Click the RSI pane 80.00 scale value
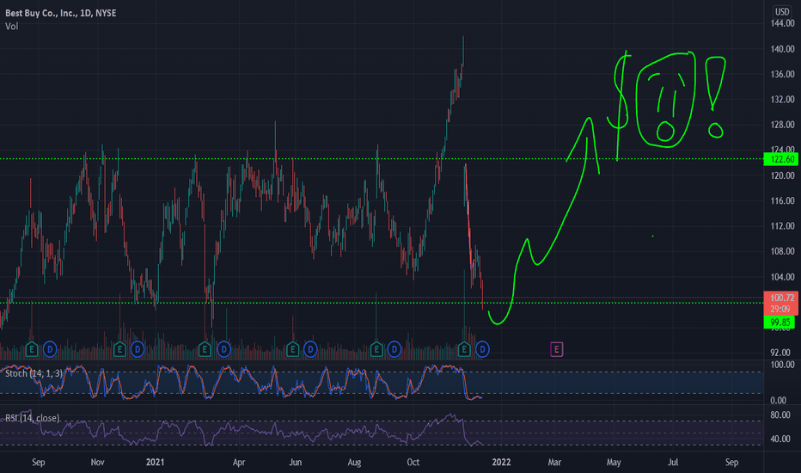The image size is (801, 473). pos(780,415)
